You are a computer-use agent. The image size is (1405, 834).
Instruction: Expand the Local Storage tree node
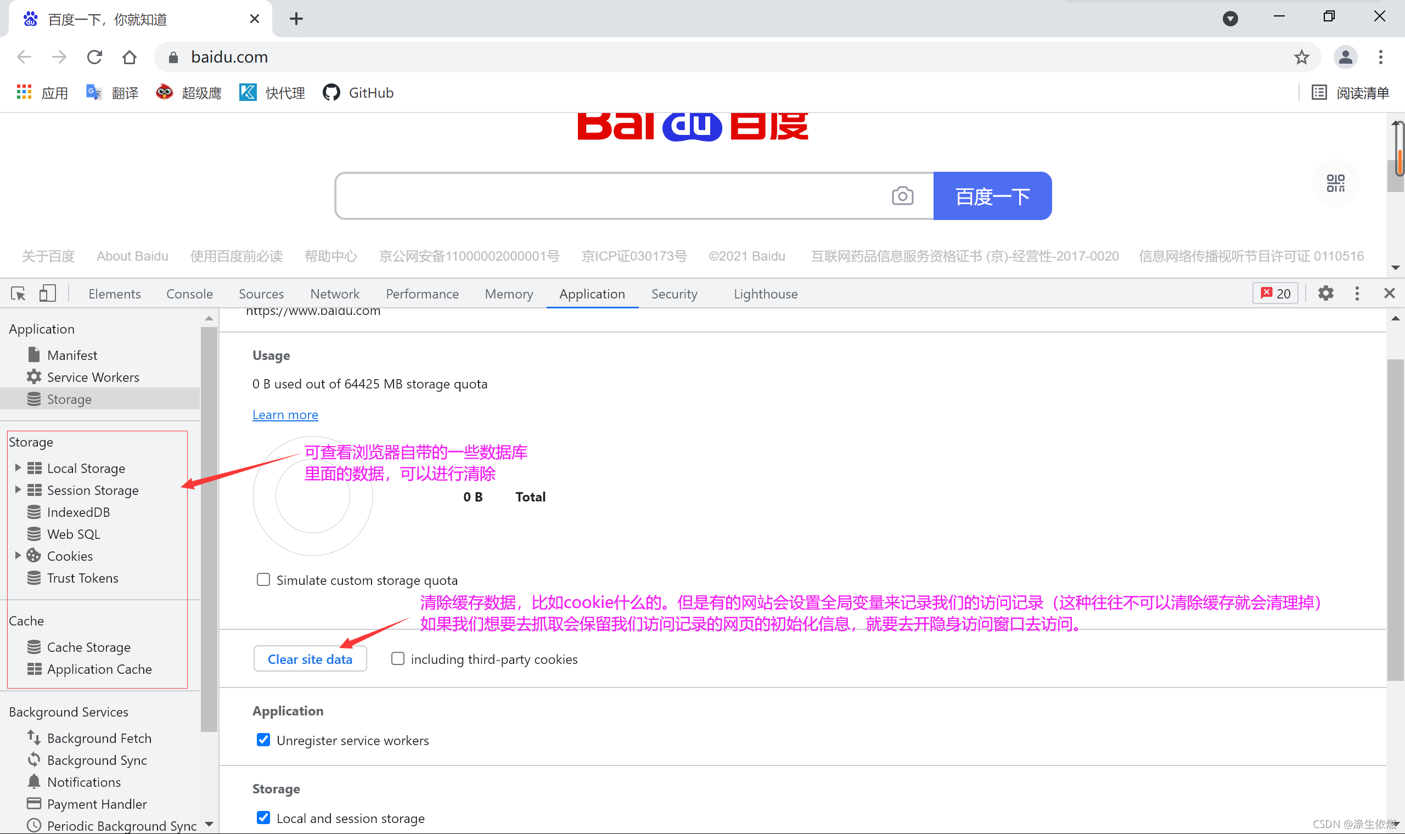[18, 467]
